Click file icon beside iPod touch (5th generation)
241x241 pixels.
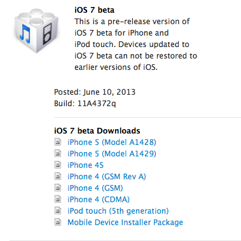click(x=58, y=210)
